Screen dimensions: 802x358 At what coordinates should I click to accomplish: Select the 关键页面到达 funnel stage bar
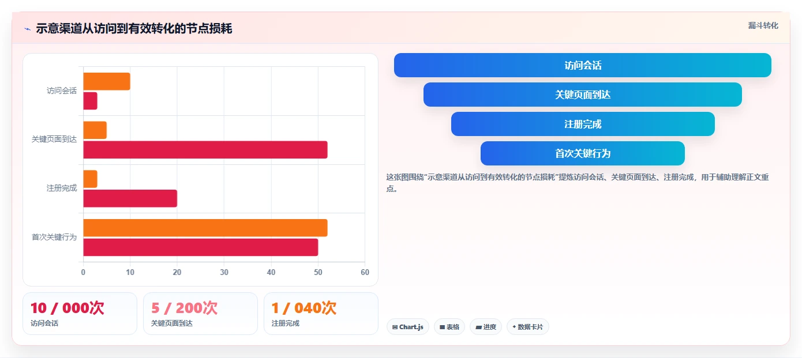tap(583, 95)
